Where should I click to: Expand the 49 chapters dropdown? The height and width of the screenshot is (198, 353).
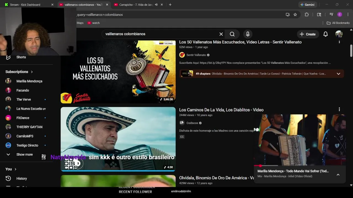(338, 74)
